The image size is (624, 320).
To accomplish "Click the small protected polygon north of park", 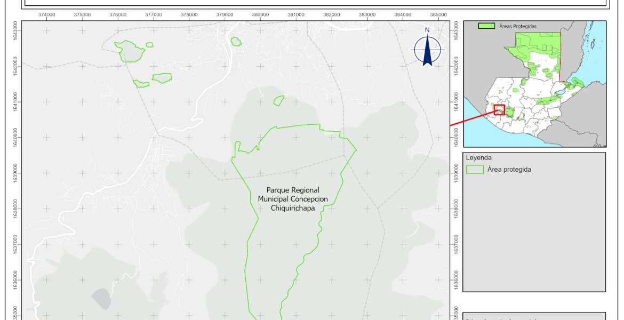I will (x=278, y=100).
